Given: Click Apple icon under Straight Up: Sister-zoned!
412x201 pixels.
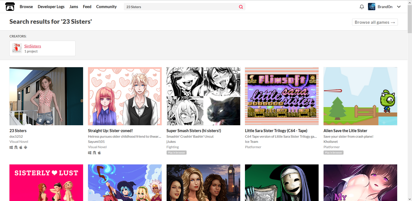Looking at the screenshot, I should [99, 153].
